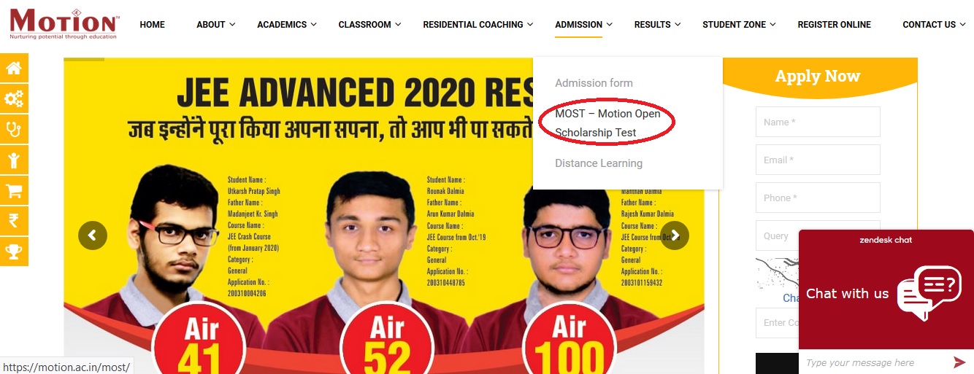Open the RESULTS dropdown menu
This screenshot has width=974, height=374.
(657, 24)
